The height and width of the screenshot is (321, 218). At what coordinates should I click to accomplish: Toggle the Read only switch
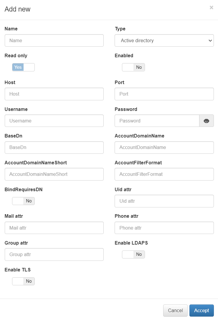click(x=23, y=67)
